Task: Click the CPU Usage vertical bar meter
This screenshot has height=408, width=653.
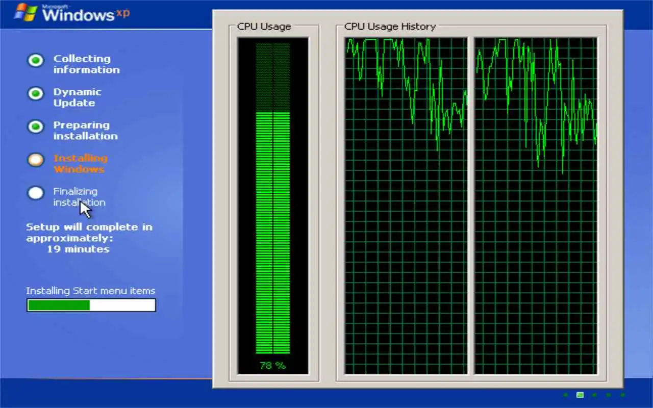Action: (273, 198)
